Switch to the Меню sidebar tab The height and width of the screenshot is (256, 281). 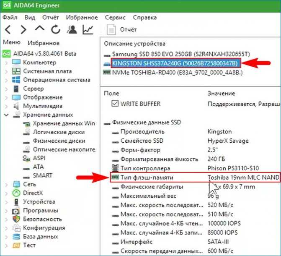pos(12,42)
